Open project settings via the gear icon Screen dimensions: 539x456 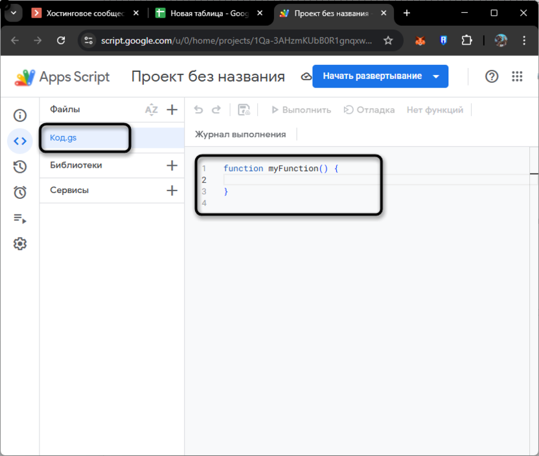pyautogui.click(x=20, y=244)
